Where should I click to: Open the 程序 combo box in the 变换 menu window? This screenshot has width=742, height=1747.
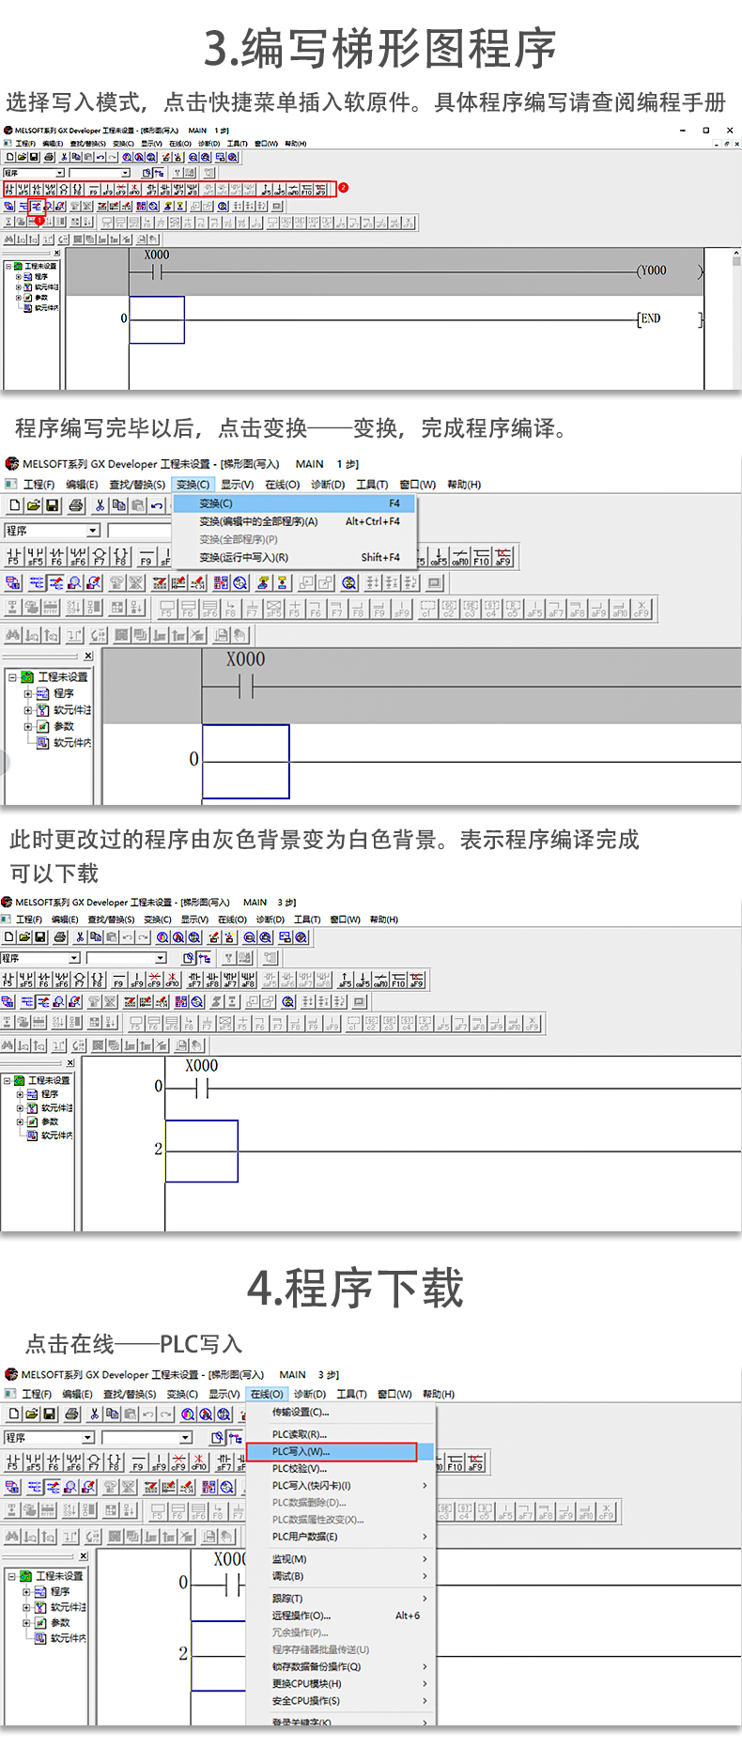tap(93, 531)
